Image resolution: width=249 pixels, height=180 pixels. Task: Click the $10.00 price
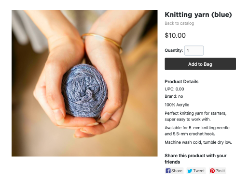pos(175,35)
